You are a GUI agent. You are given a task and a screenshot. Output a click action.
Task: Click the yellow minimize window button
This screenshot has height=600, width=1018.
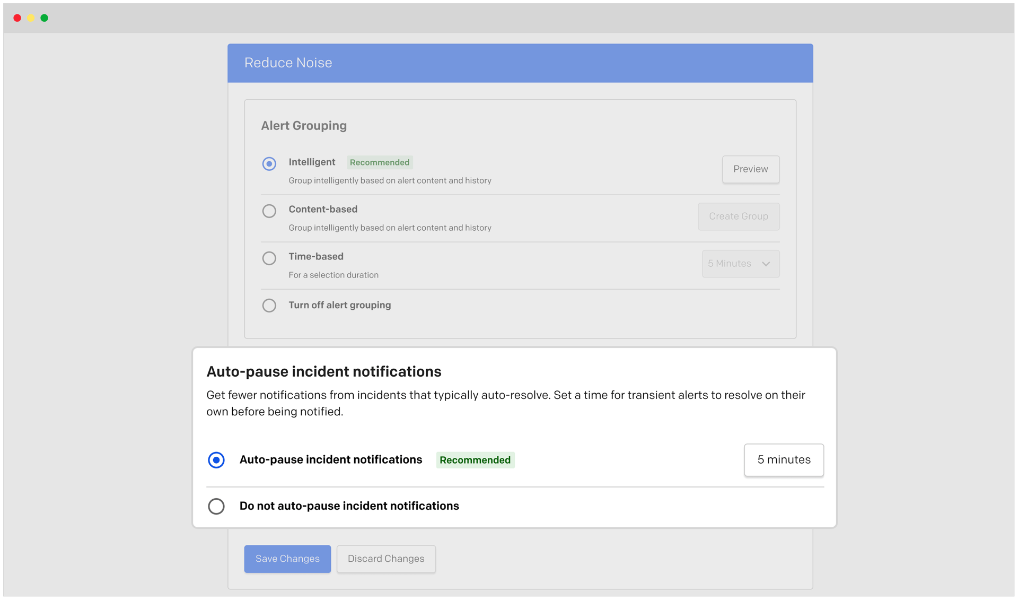(x=31, y=18)
